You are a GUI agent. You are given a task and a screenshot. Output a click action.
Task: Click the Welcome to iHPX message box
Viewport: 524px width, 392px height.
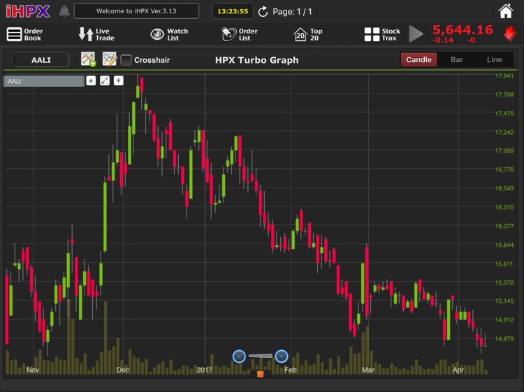click(x=136, y=11)
